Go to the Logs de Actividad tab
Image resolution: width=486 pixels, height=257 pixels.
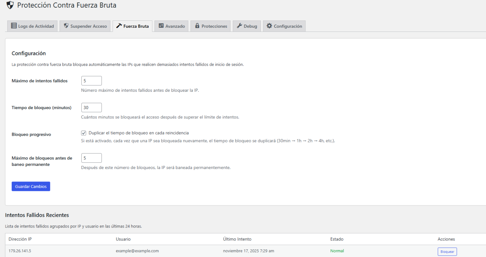[33, 26]
